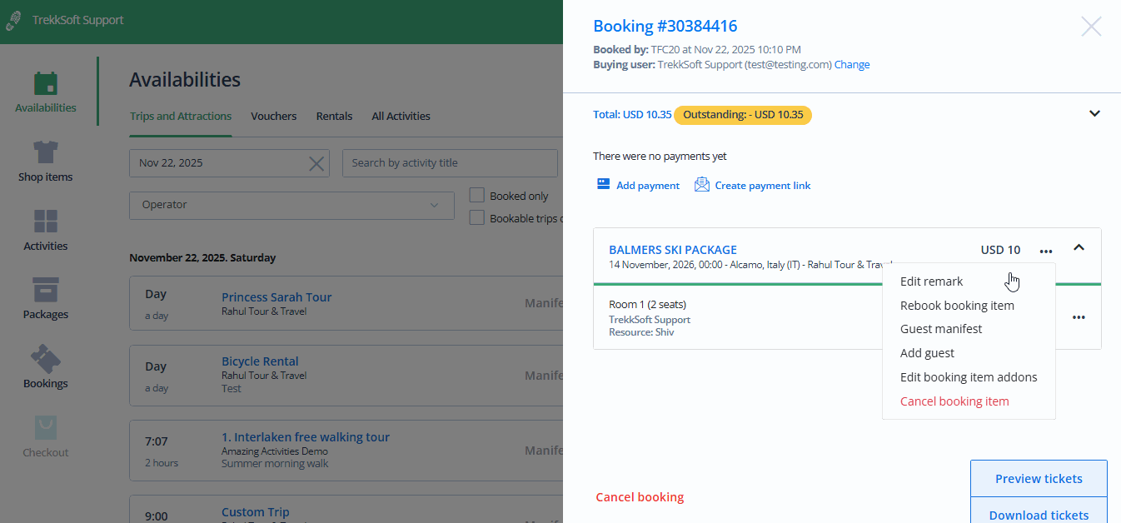Switch to the Vouchers tab
1121x523 pixels.
coord(273,117)
